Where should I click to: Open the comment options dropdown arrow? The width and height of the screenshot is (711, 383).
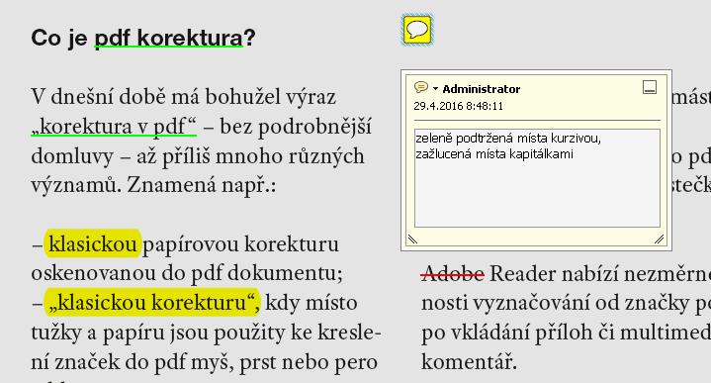[x=435, y=88]
